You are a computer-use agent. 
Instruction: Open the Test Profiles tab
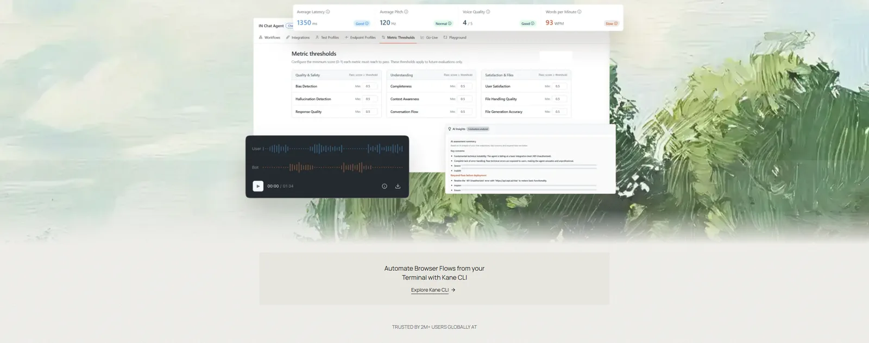pos(327,37)
